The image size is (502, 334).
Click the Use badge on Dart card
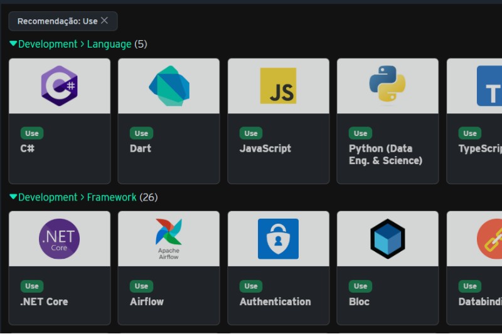tap(142, 133)
